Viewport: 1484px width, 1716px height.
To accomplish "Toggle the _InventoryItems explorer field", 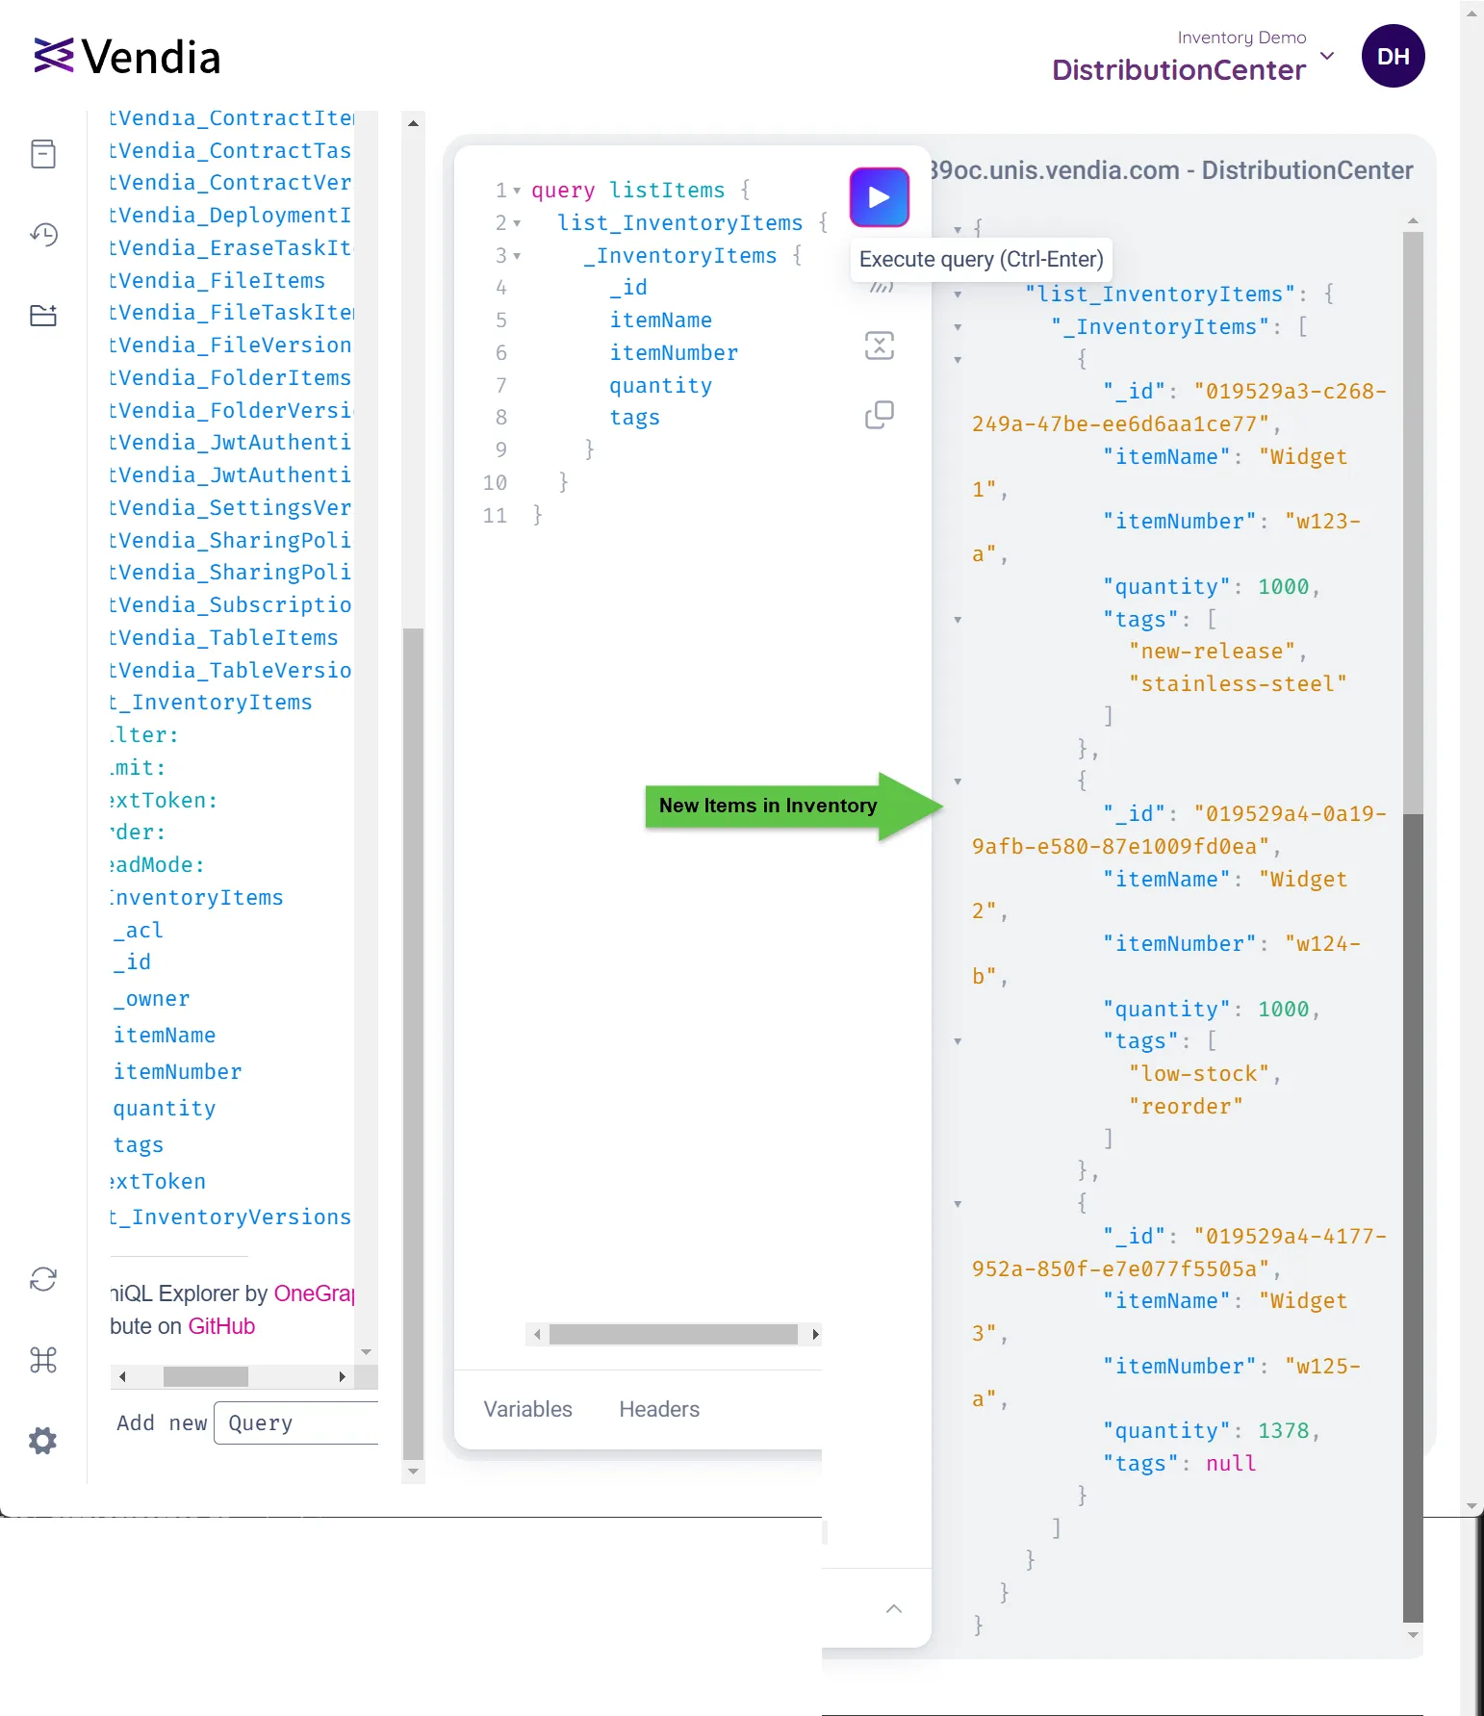I will tap(197, 898).
